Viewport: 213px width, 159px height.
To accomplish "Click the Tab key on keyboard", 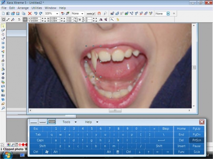I will (x=38, y=134).
